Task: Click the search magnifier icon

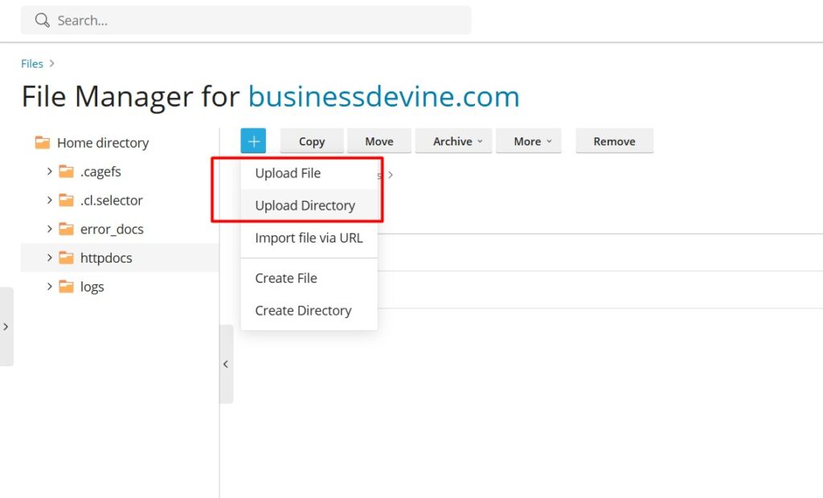Action: point(42,20)
